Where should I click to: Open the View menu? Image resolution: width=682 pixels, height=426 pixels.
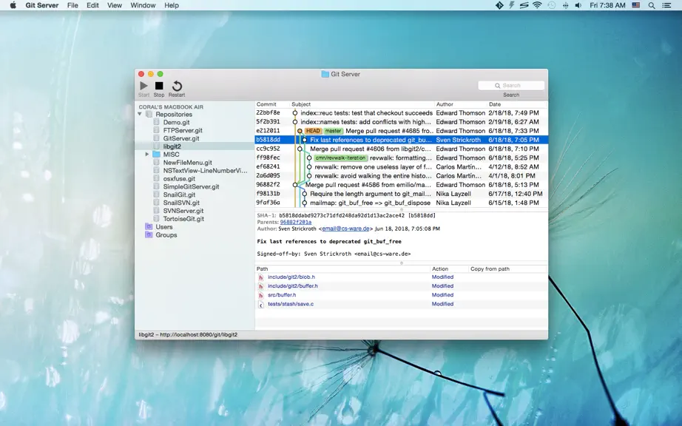coord(115,5)
